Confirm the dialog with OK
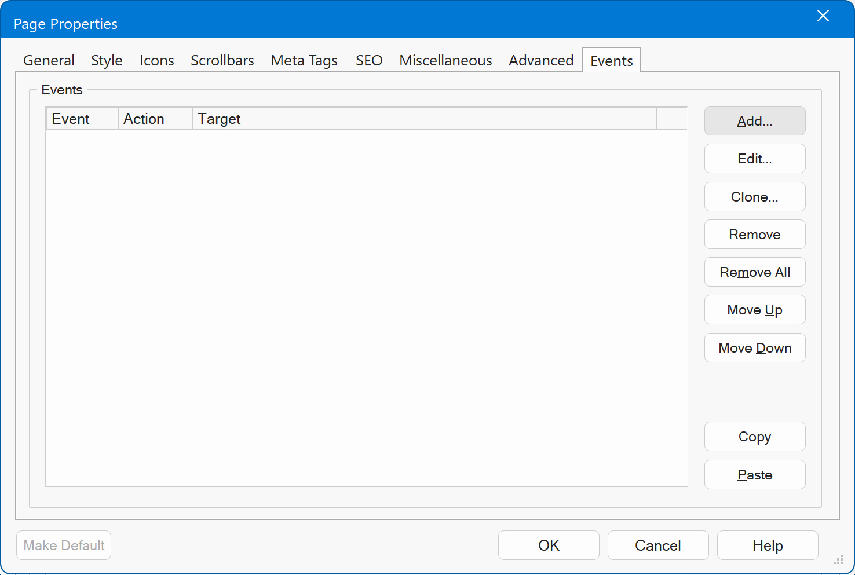This screenshot has width=855, height=575. 548,545
